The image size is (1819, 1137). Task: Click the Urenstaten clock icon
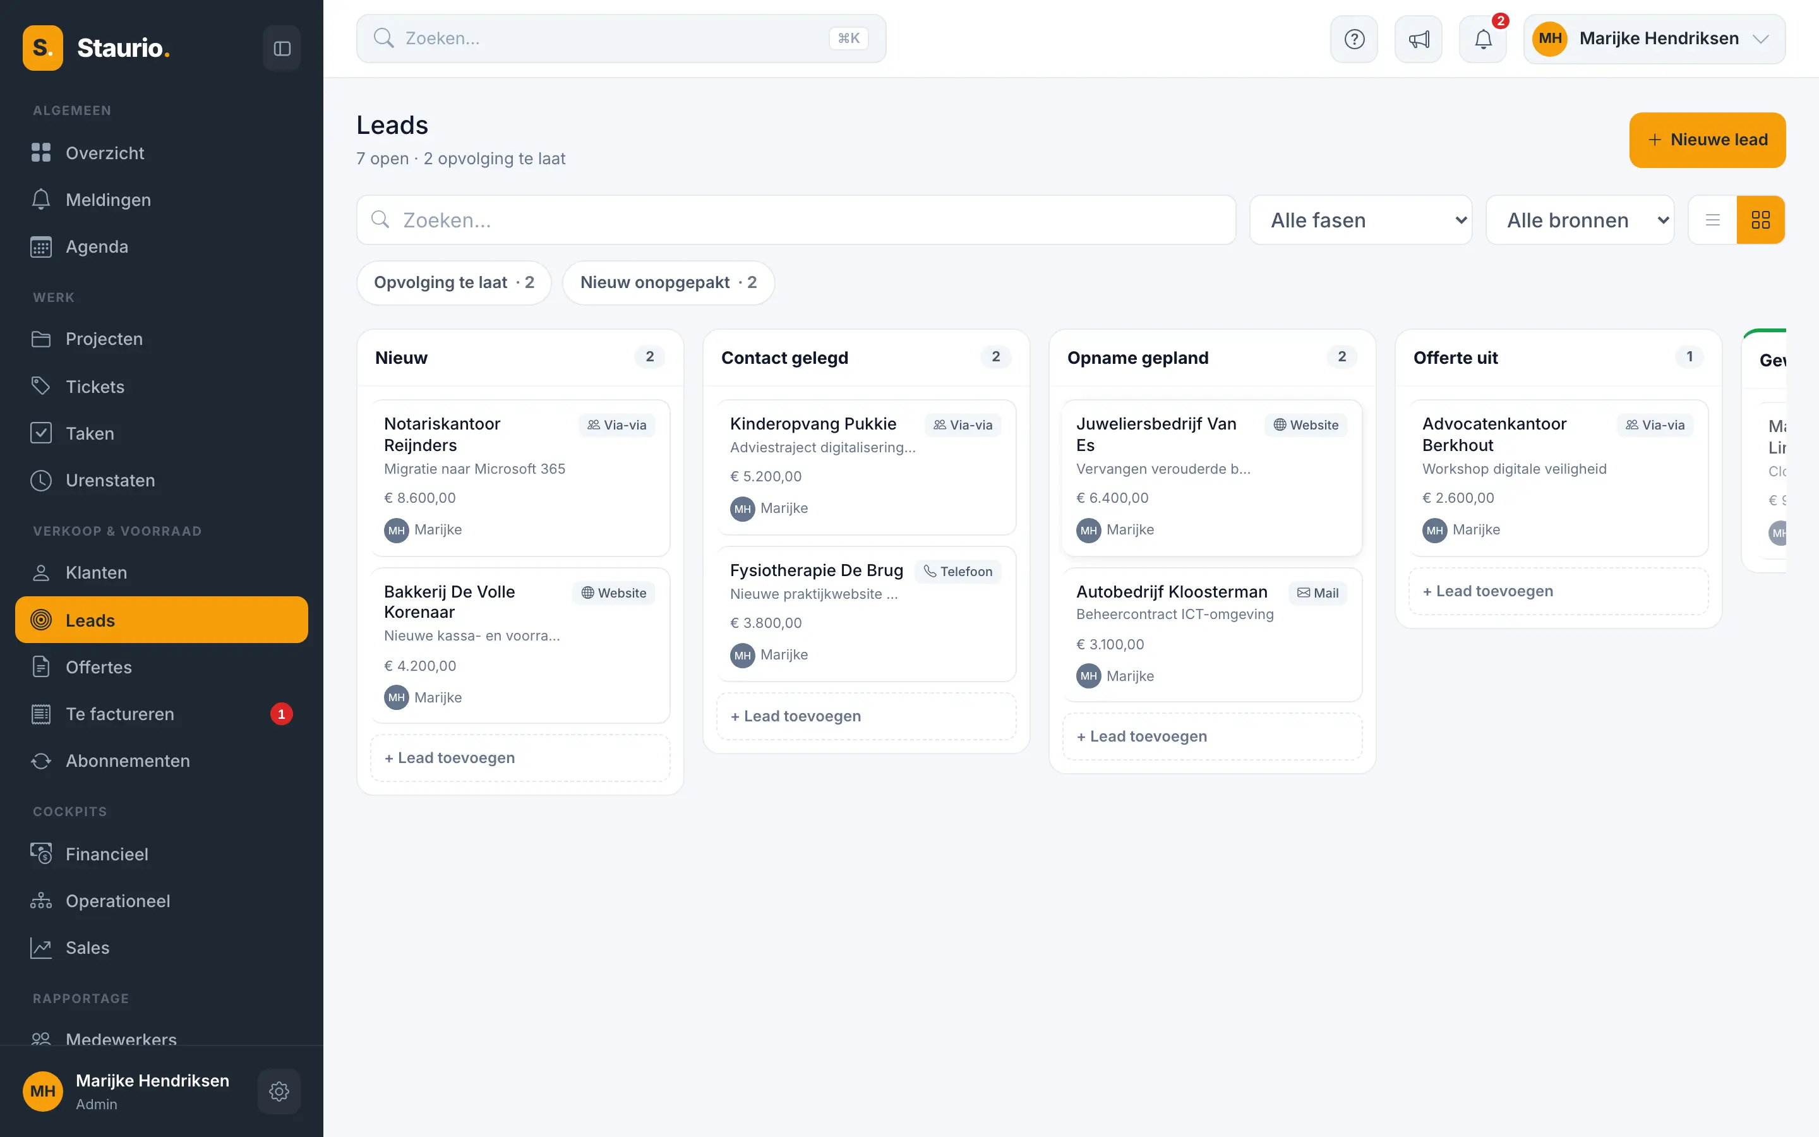[x=41, y=481]
